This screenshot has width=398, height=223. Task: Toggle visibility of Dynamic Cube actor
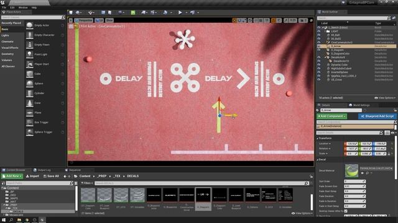tap(319, 64)
